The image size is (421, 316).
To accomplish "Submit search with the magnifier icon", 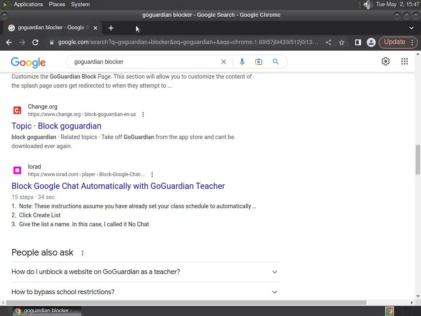I will pyautogui.click(x=275, y=62).
